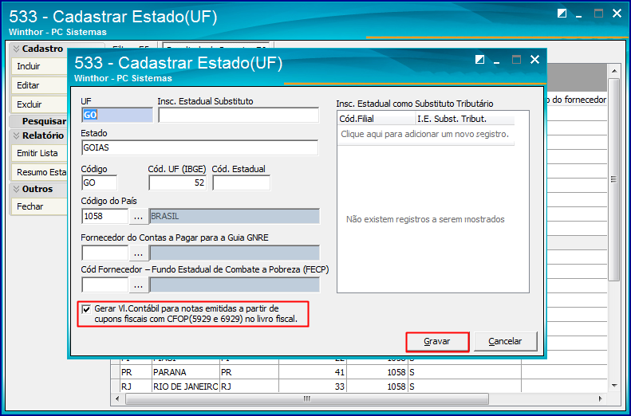
Task: Click the Cód. UF (IBGE) field
Action: click(177, 182)
